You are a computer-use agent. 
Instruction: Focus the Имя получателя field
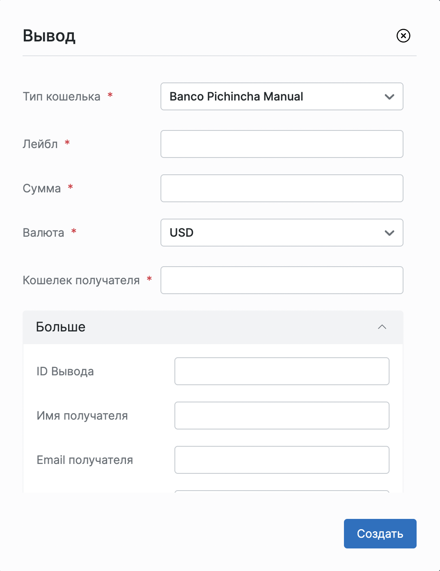[x=282, y=416]
